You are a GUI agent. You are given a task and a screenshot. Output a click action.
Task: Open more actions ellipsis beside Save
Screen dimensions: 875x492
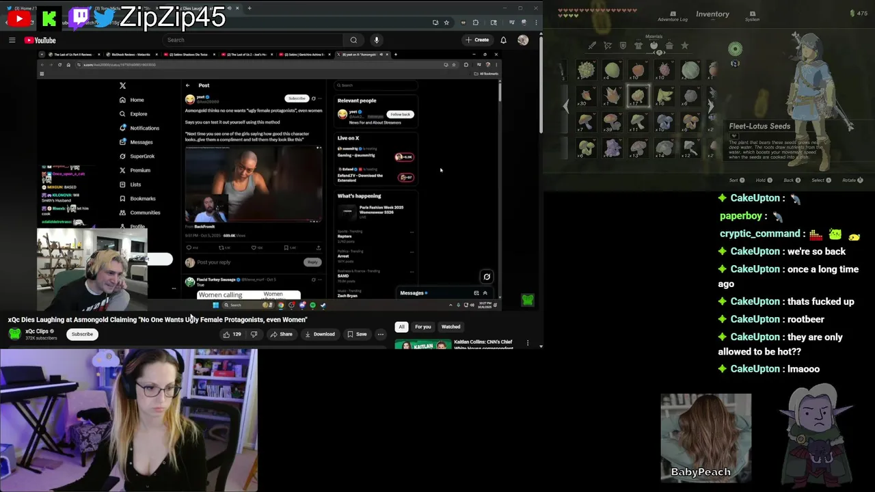coord(381,334)
